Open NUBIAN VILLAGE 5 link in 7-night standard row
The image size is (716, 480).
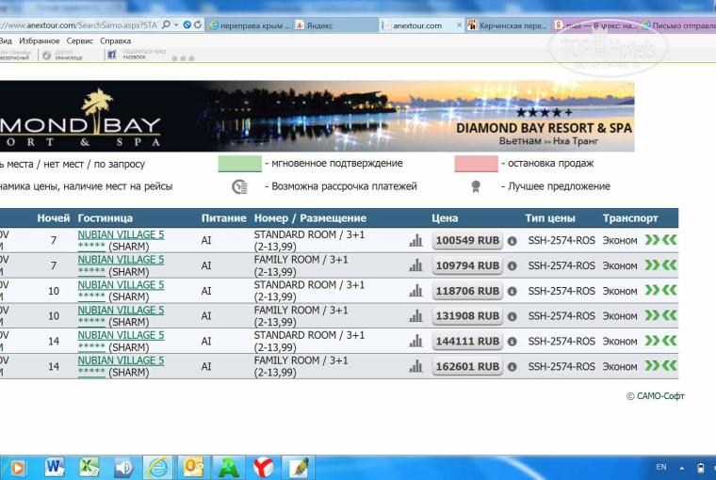click(121, 234)
